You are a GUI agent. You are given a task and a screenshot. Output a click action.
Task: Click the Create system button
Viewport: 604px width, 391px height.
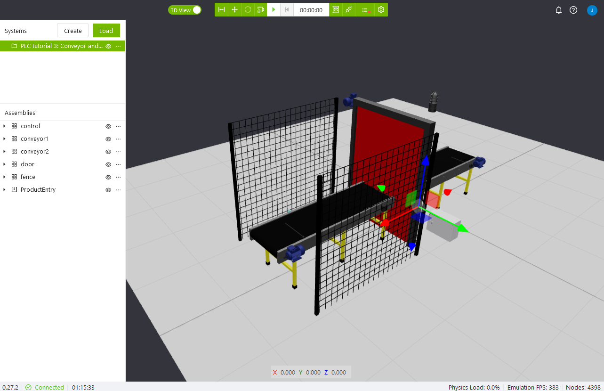73,31
